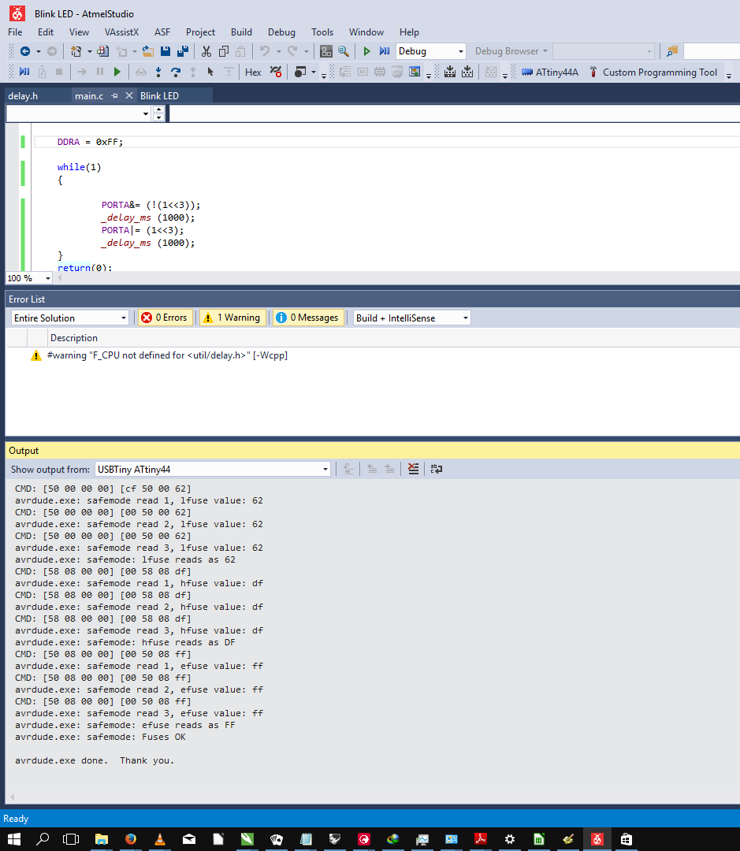Click Start Debugging and Break beside Debug dropdown

pyautogui.click(x=385, y=51)
